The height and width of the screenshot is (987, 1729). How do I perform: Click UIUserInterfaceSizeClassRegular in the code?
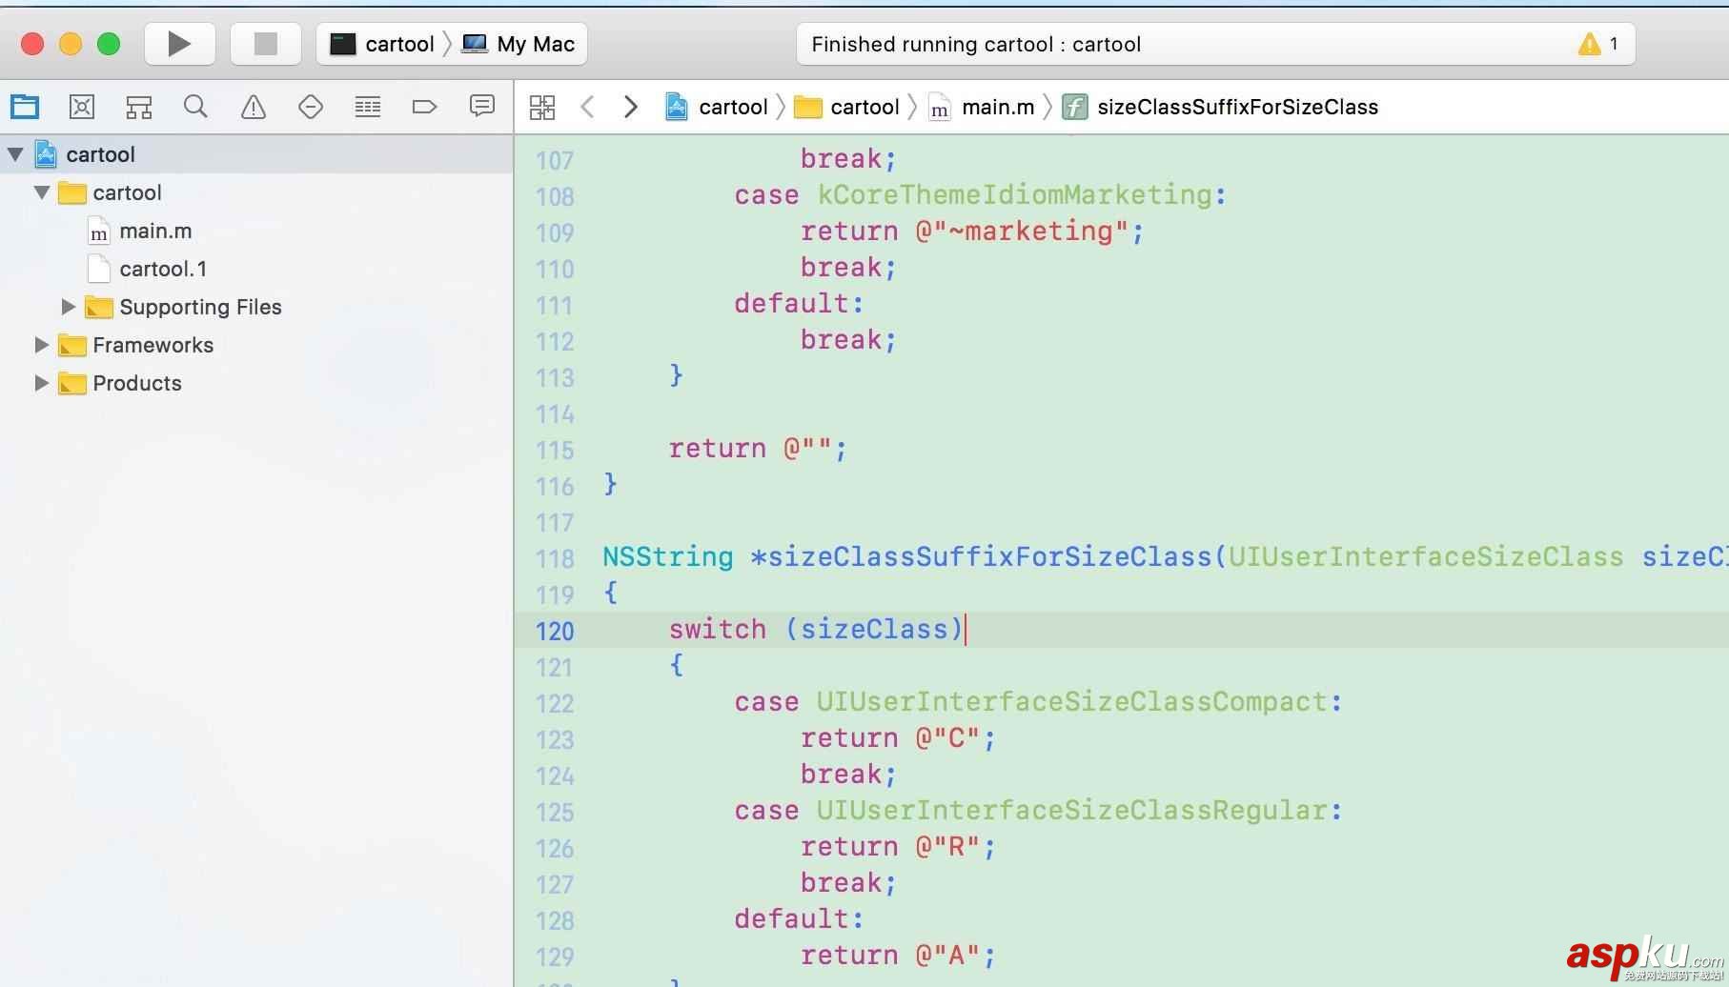pos(1072,811)
